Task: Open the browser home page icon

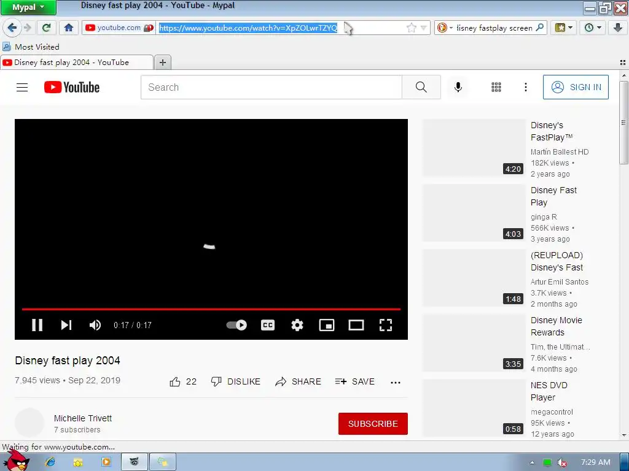Action: click(x=69, y=28)
